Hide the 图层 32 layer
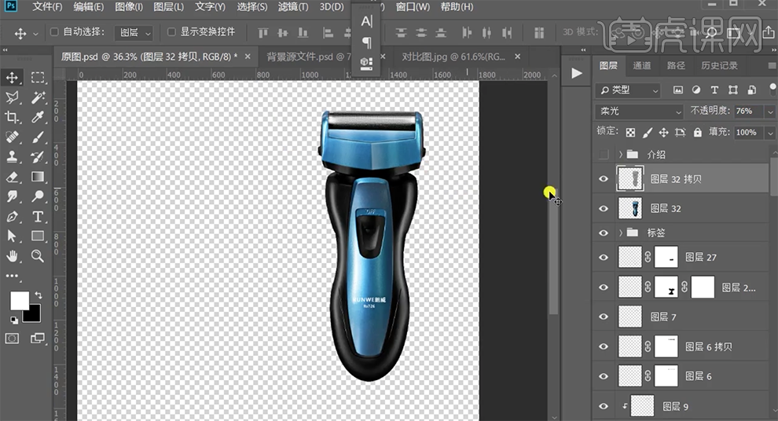This screenshot has width=778, height=421. click(x=604, y=208)
